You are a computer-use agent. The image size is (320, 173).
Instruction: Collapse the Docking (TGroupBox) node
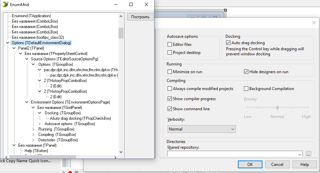tap(40, 113)
